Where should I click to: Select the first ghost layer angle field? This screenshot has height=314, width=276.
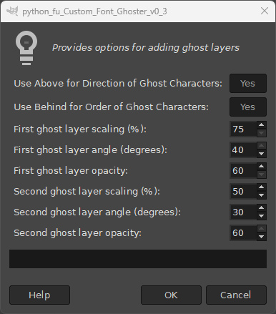243,149
